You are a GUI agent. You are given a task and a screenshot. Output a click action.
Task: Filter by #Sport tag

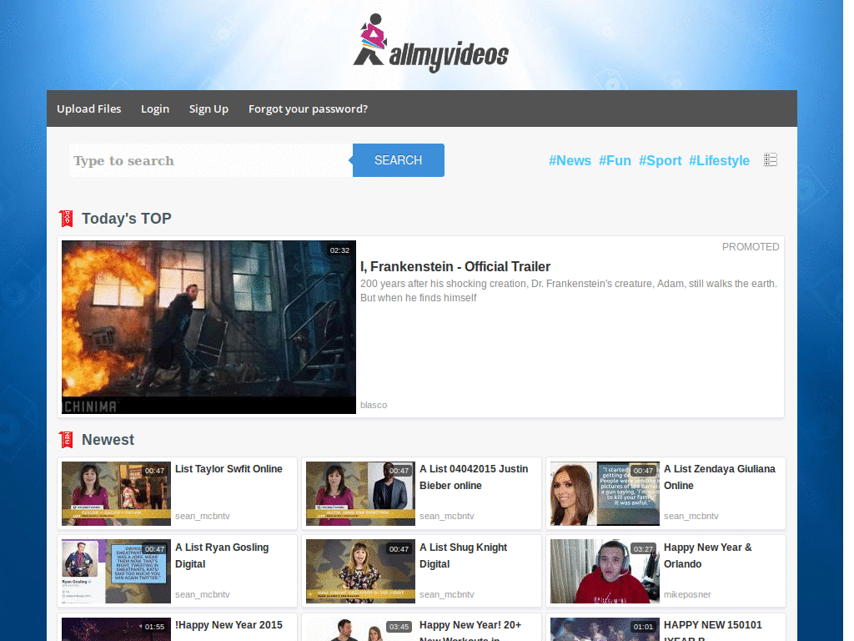661,161
